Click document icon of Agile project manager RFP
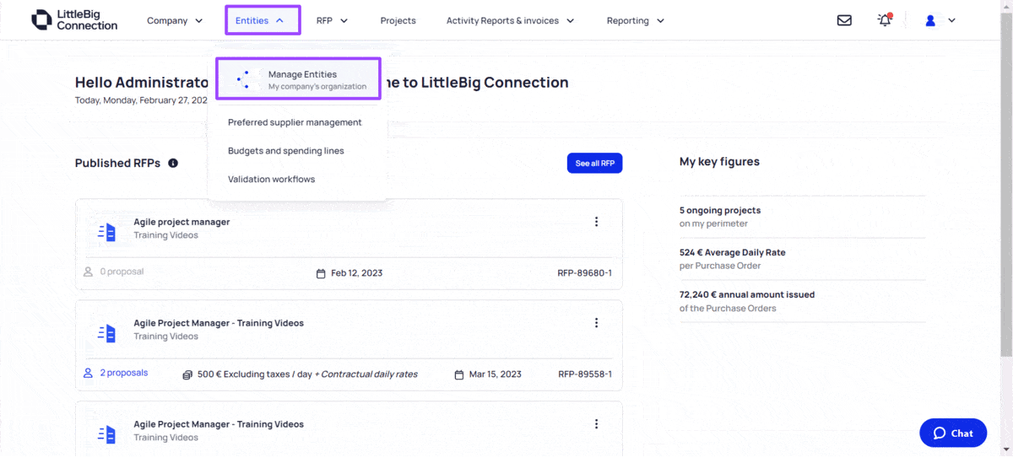 click(106, 232)
